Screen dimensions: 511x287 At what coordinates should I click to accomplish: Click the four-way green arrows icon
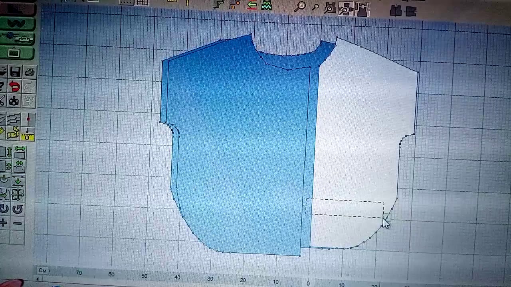[18, 195]
